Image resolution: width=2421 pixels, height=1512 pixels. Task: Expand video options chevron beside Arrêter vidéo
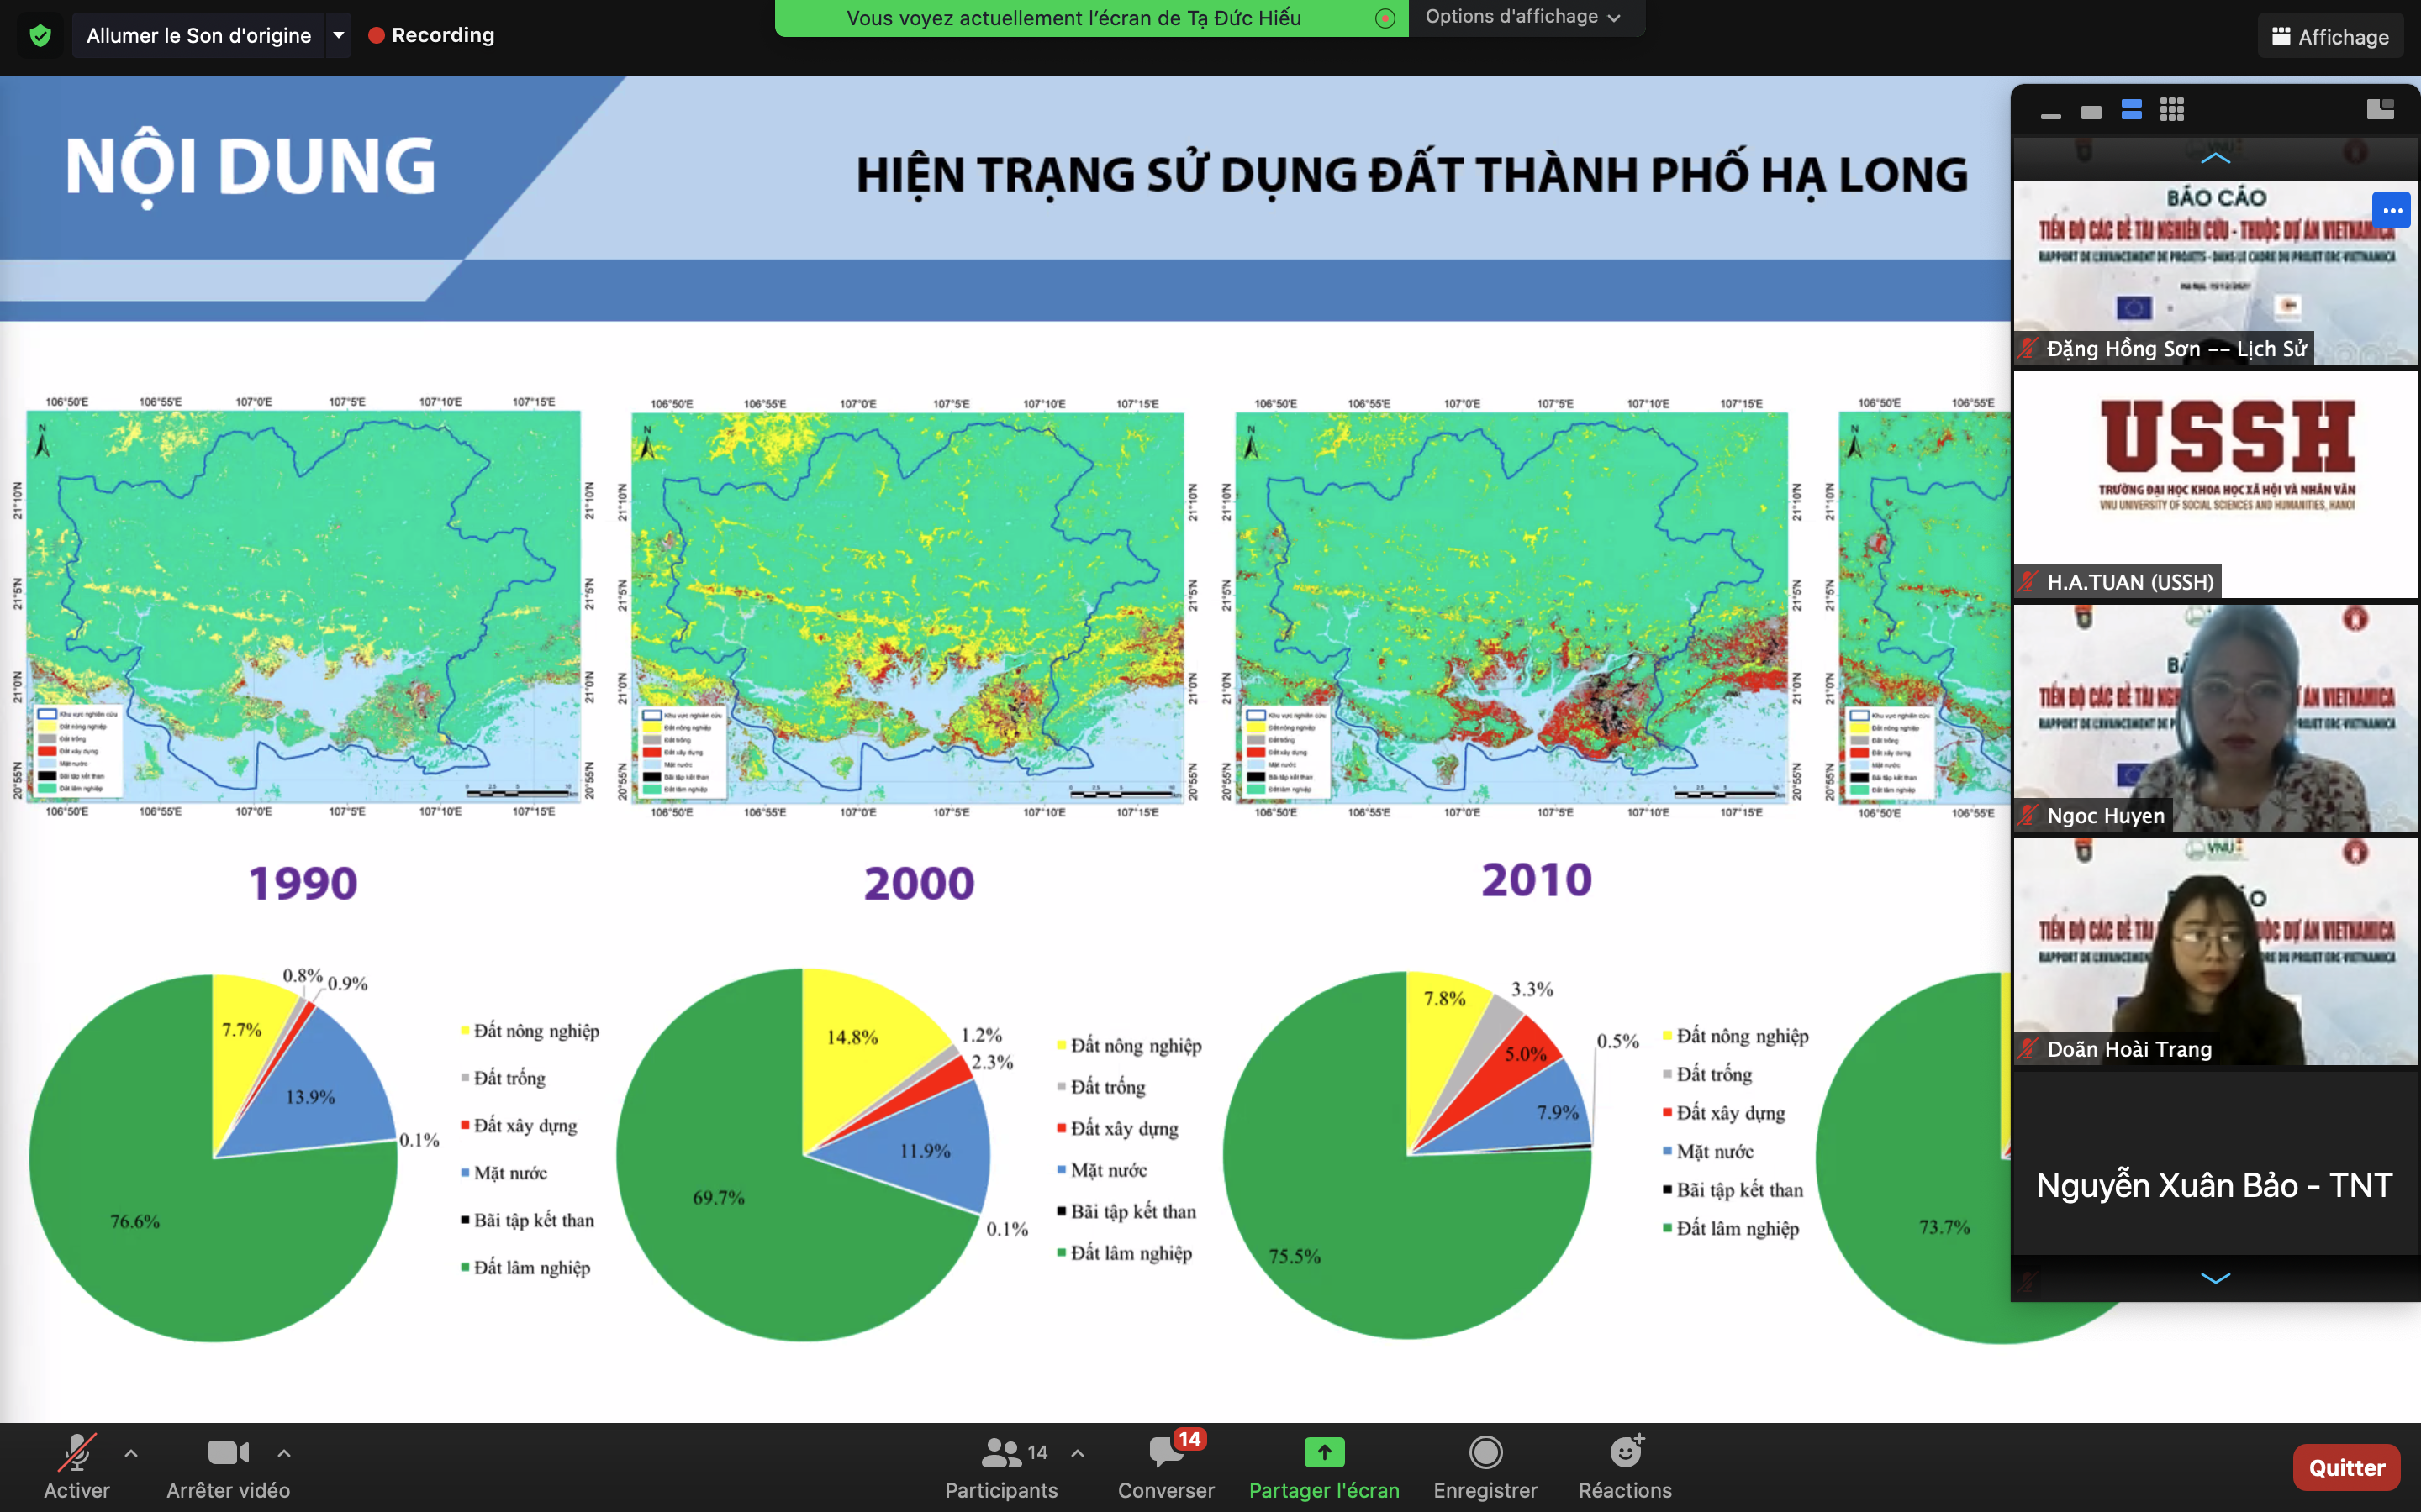click(x=284, y=1453)
